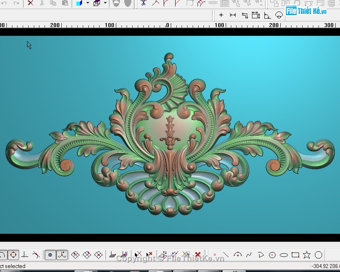Screen dimensions: 340x272
Task: Click the stepped double-arrow dimension icon
Action: (244, 15)
